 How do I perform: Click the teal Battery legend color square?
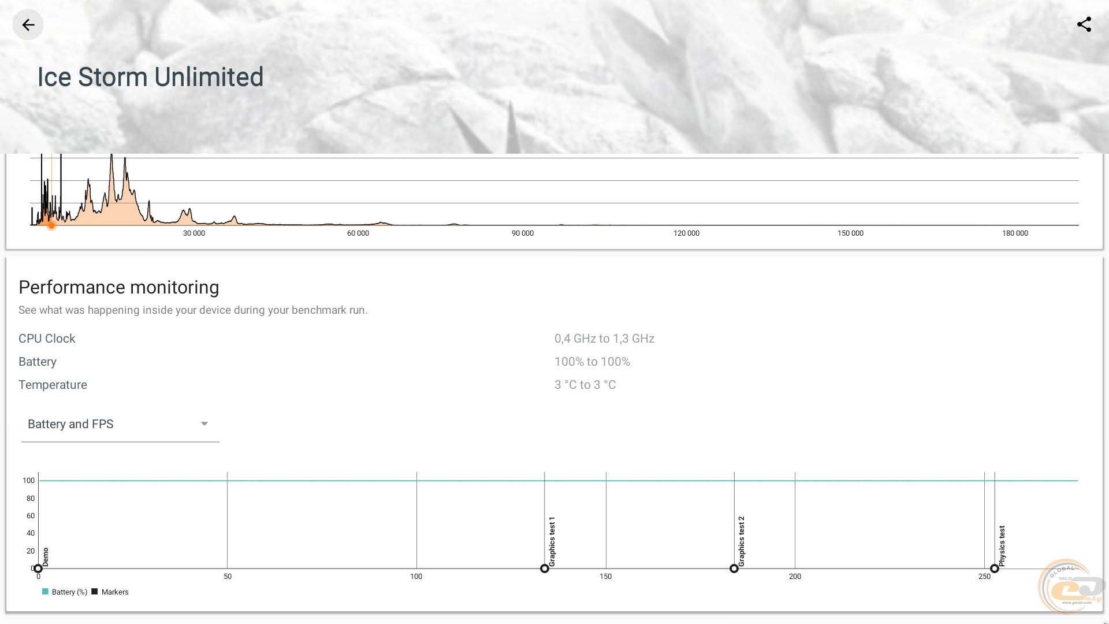[45, 592]
